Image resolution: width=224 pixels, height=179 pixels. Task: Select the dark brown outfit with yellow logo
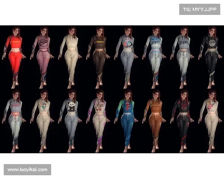coord(98,57)
